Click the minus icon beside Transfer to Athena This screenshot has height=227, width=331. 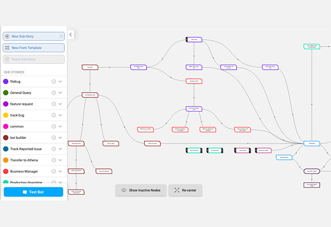54,160
